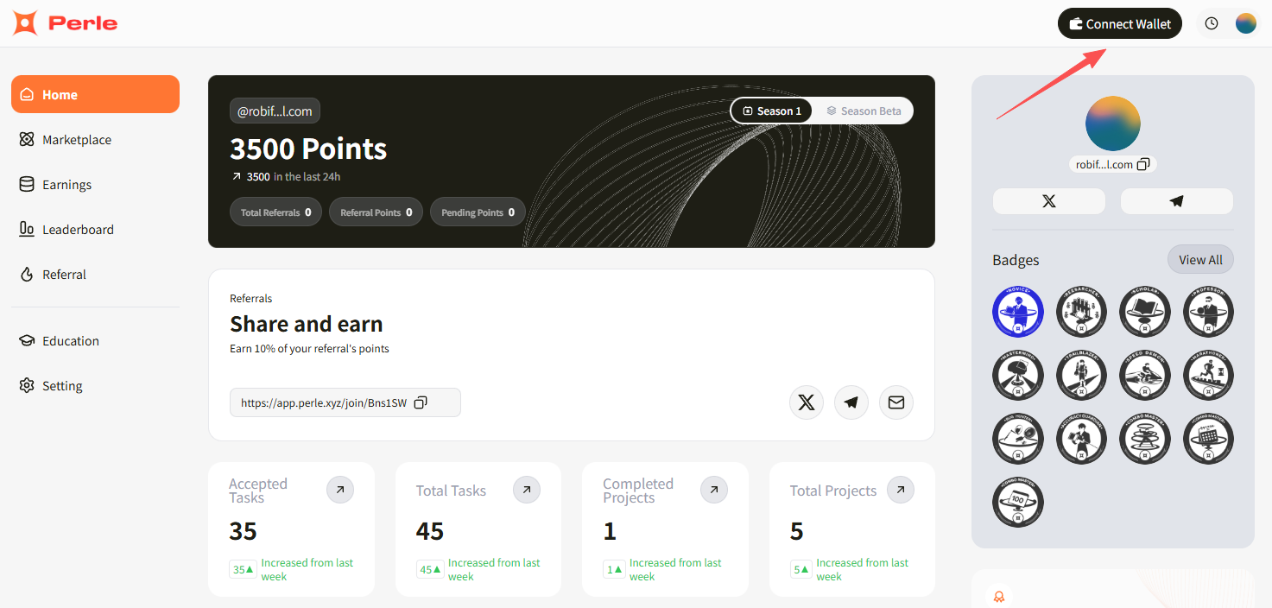The height and width of the screenshot is (608, 1272).
Task: Copy the wallet address beside robif...l.com
Action: [1142, 164]
